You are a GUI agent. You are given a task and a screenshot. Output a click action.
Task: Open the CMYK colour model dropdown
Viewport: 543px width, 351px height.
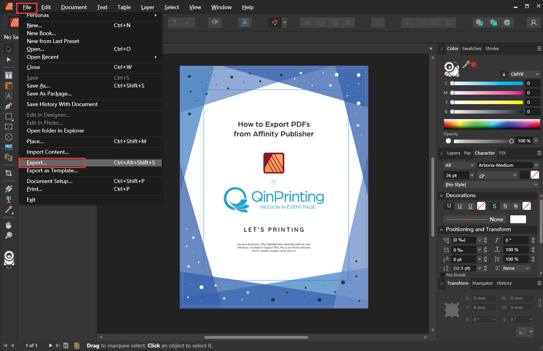[524, 74]
